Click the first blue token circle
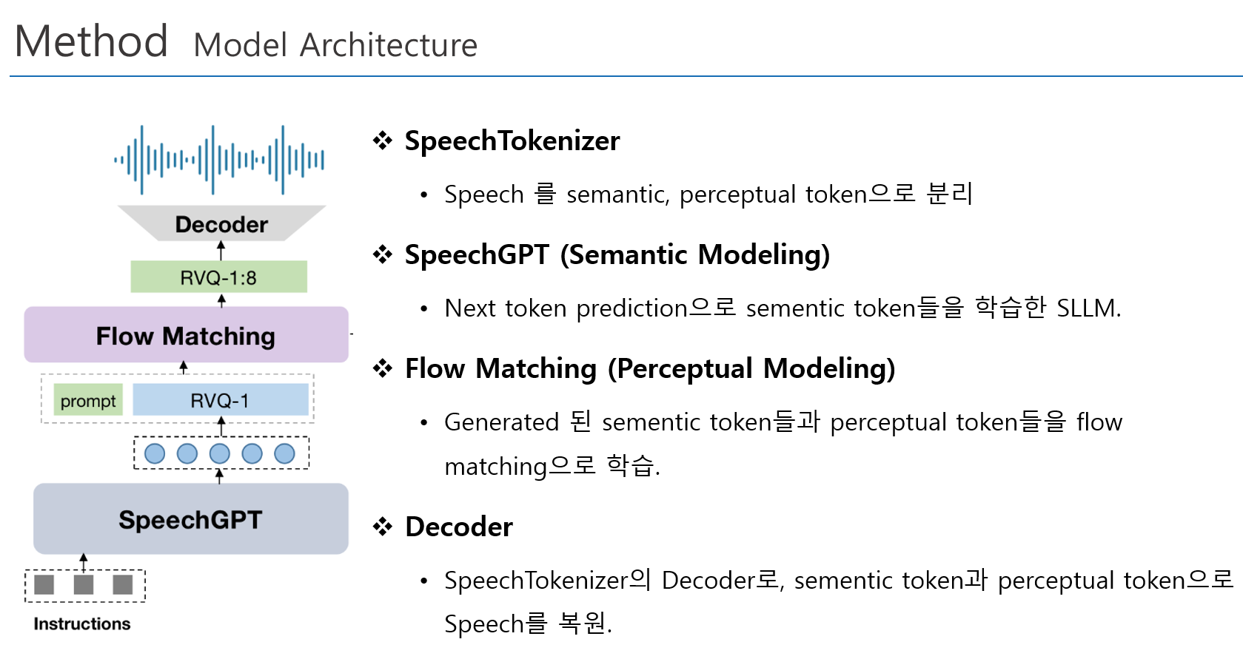The height and width of the screenshot is (659, 1243). coord(155,453)
